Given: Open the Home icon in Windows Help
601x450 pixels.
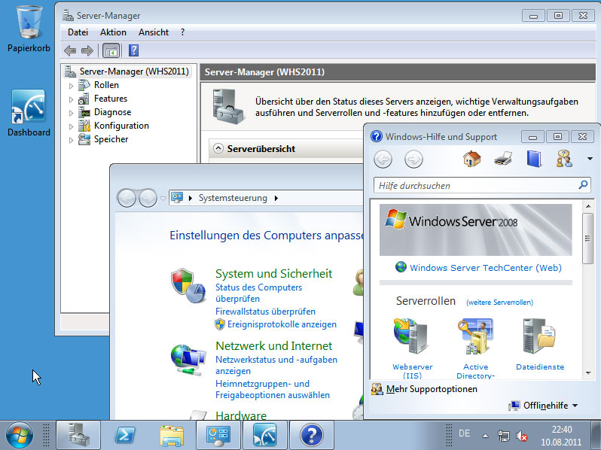Looking at the screenshot, I should pyautogui.click(x=472, y=160).
